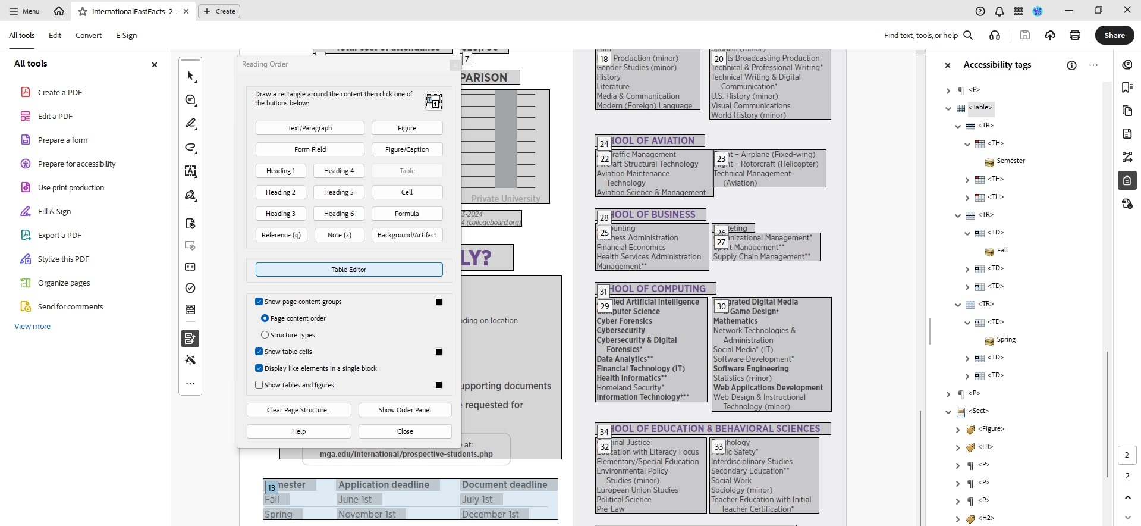Click the Accessibility tags info icon
Screen dimensions: 1141x526
tap(1071, 65)
